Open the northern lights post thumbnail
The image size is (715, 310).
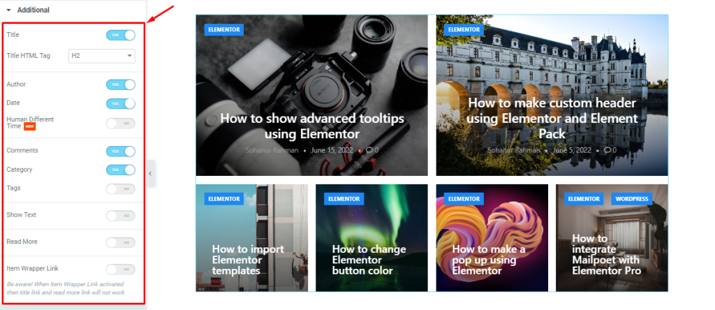click(x=371, y=237)
